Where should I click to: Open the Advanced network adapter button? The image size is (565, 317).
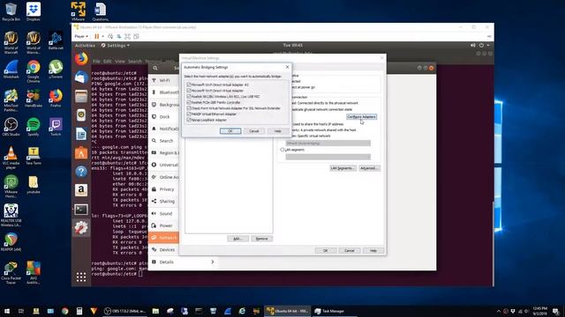[x=369, y=168]
